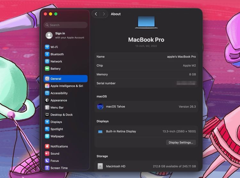Minimize the window with yellow button
Viewport: 240px width, 178px height.
click(x=51, y=14)
